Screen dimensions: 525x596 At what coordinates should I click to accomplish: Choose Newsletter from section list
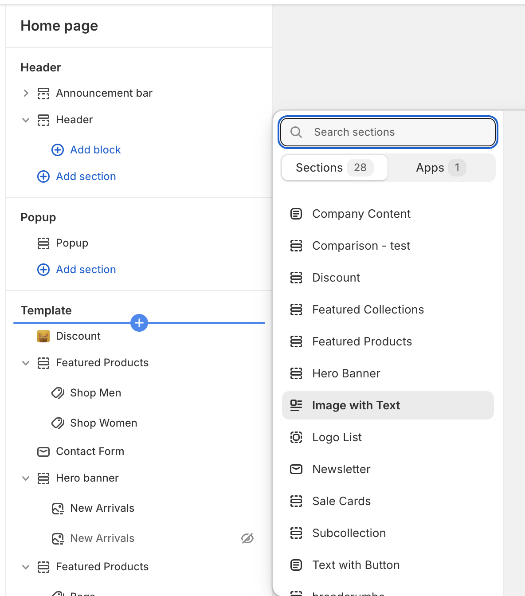388,469
